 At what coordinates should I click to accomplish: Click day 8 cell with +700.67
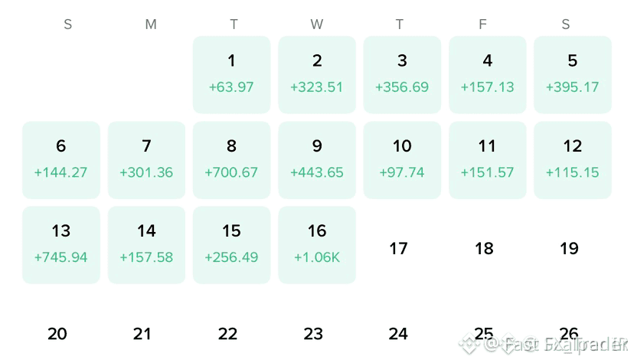[x=232, y=160]
